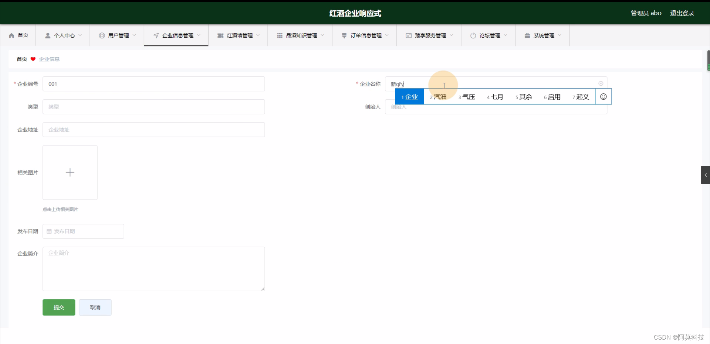Viewport: 710px width, 344px height.
Task: Switch to the 企业信息管理 tab
Action: [176, 35]
